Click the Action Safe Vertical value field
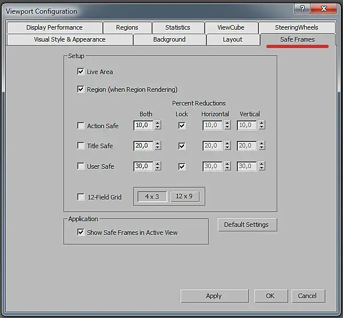 point(247,125)
